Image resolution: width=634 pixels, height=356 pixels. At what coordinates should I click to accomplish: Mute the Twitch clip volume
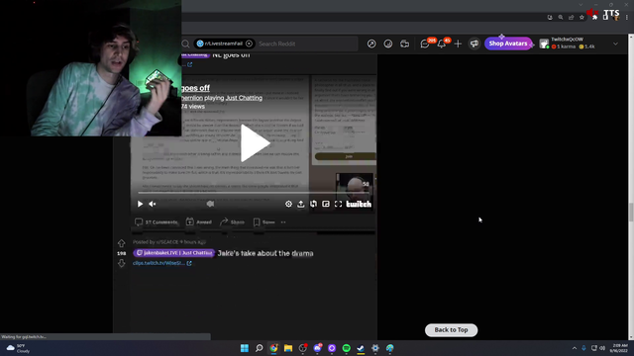point(153,205)
